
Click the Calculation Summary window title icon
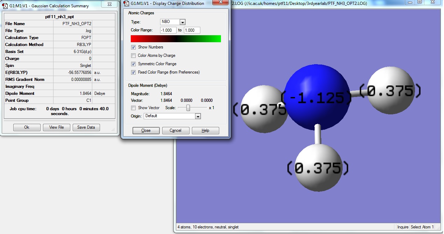(x=5, y=6)
